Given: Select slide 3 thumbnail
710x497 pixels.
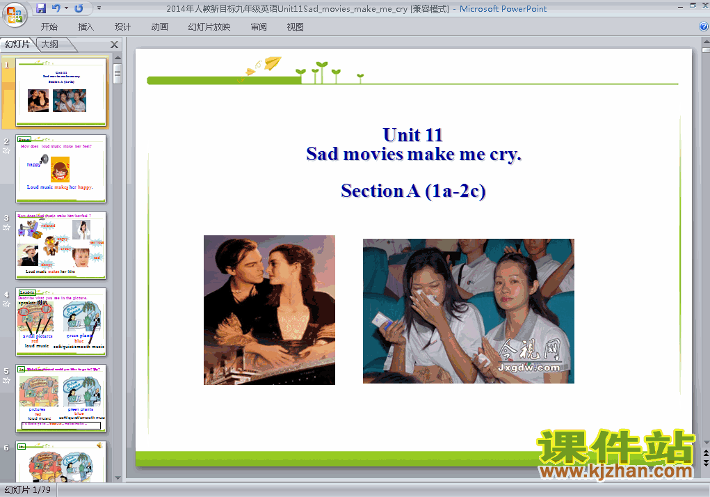Looking at the screenshot, I should pyautogui.click(x=60, y=245).
